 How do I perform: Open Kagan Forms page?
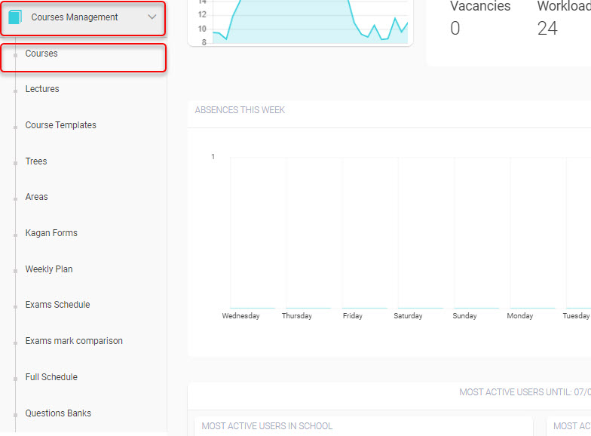[x=51, y=233]
